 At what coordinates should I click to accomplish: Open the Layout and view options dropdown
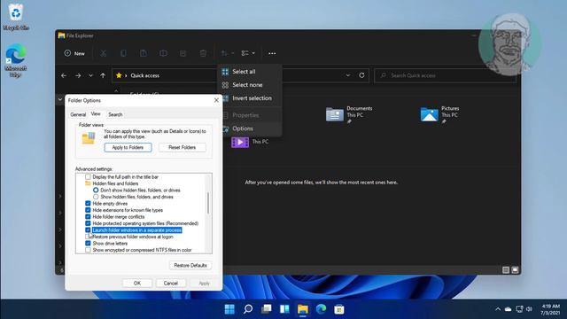[248, 53]
